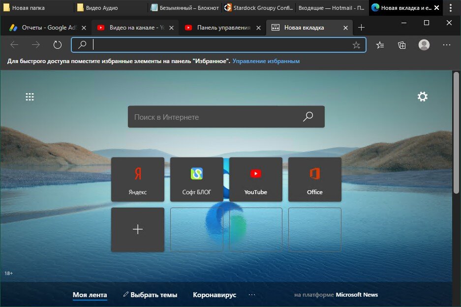The height and width of the screenshot is (307, 461).
Task: Open the Collections icon in toolbar
Action: pos(401,45)
